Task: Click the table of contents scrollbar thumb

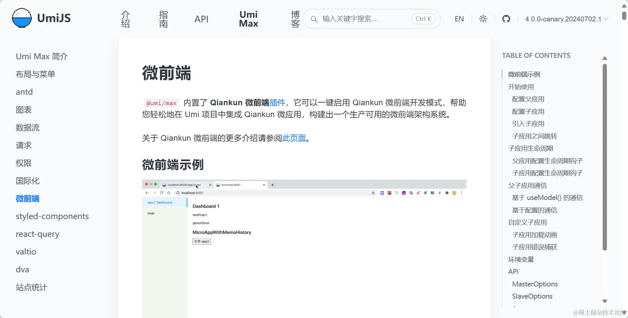Action: [605, 157]
